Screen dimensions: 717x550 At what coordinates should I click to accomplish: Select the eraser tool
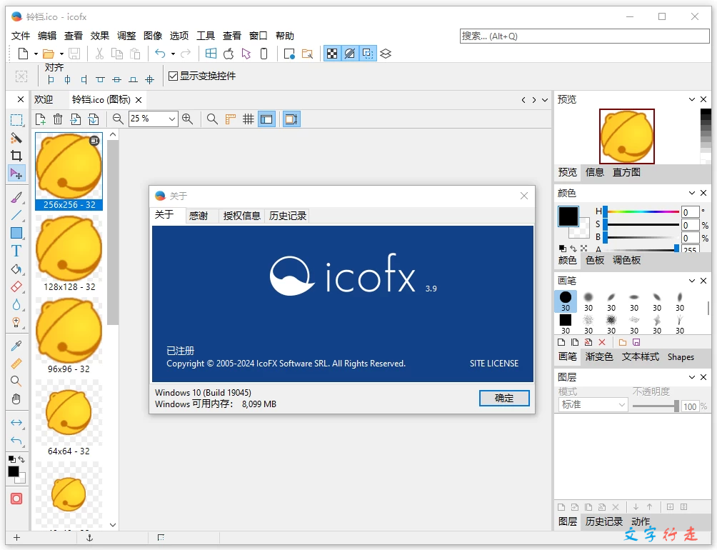coord(16,286)
